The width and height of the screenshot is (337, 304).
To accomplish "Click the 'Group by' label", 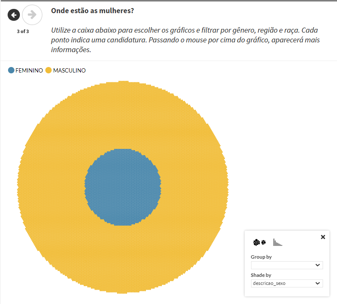I will 261,257.
